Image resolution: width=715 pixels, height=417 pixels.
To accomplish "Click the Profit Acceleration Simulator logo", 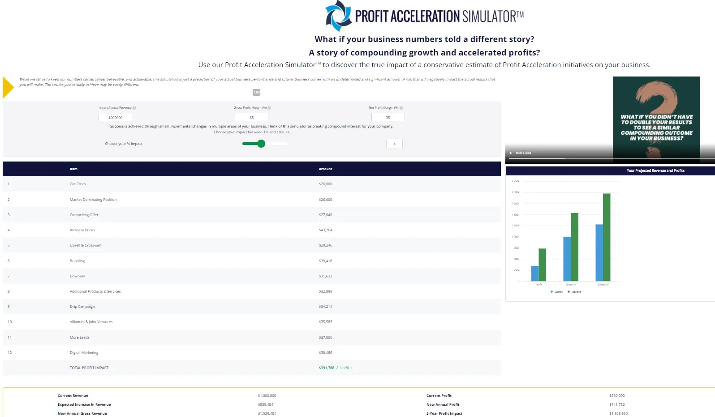I will (x=424, y=16).
